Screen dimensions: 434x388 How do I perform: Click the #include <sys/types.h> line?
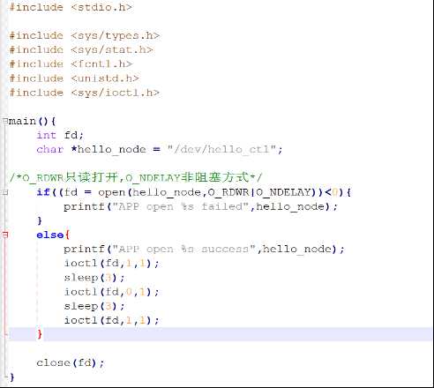pos(85,35)
